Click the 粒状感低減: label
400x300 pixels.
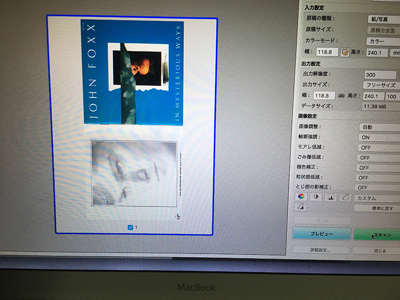click(x=309, y=176)
